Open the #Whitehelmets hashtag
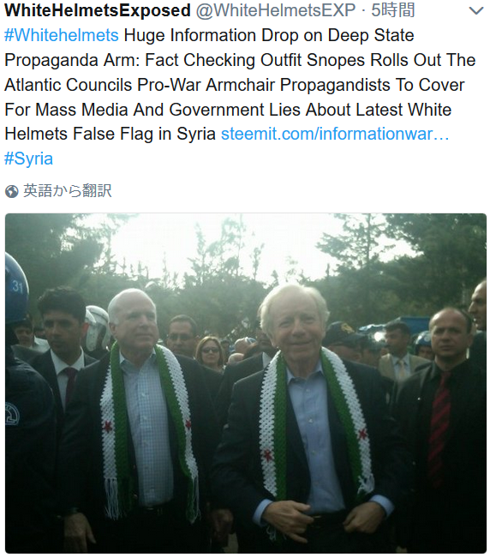The height and width of the screenshot is (557, 490). (62, 35)
